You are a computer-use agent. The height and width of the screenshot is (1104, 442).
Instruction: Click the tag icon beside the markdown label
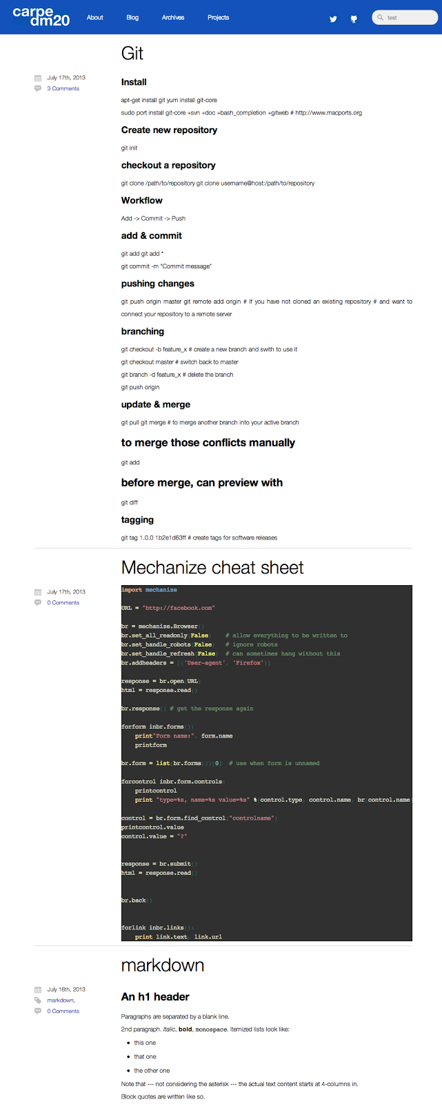pyautogui.click(x=37, y=1000)
